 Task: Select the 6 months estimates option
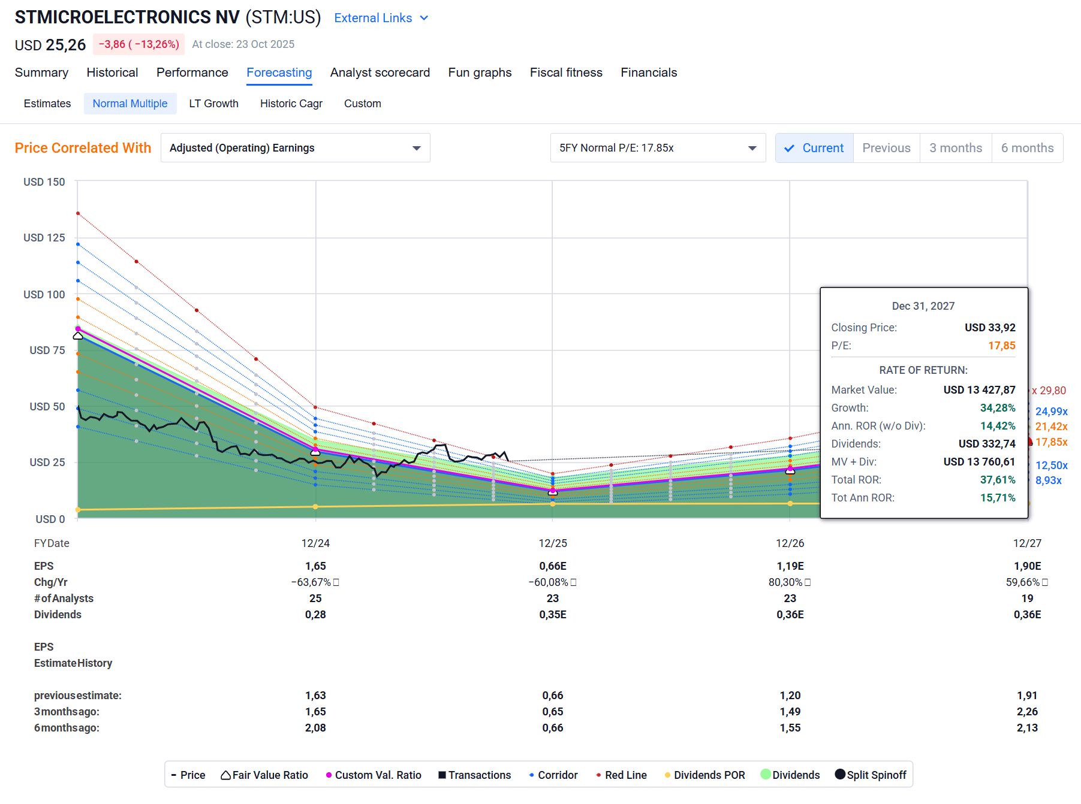pos(1028,148)
